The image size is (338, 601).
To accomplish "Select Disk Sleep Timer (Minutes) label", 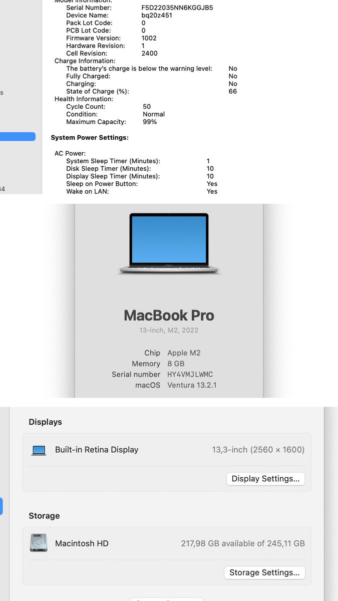I will pyautogui.click(x=109, y=169).
